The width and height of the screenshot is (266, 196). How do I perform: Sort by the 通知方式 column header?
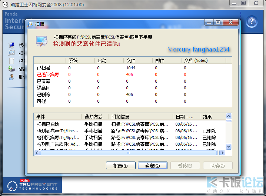pyautogui.click(x=95, y=117)
